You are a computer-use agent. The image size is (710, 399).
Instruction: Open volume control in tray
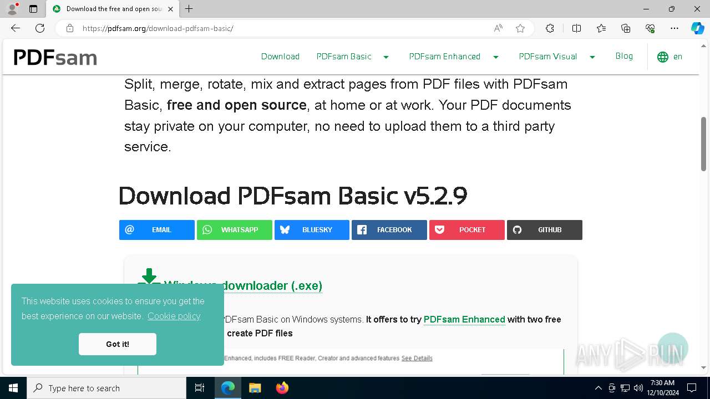click(x=638, y=388)
